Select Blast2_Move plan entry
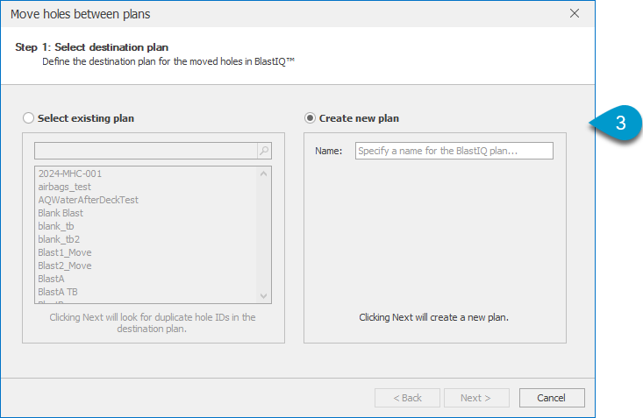The image size is (643, 418). click(x=64, y=266)
